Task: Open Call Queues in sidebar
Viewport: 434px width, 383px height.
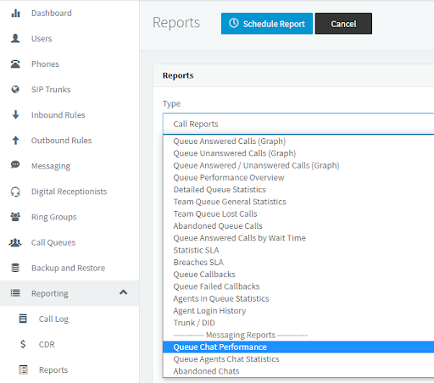Action: 53,242
